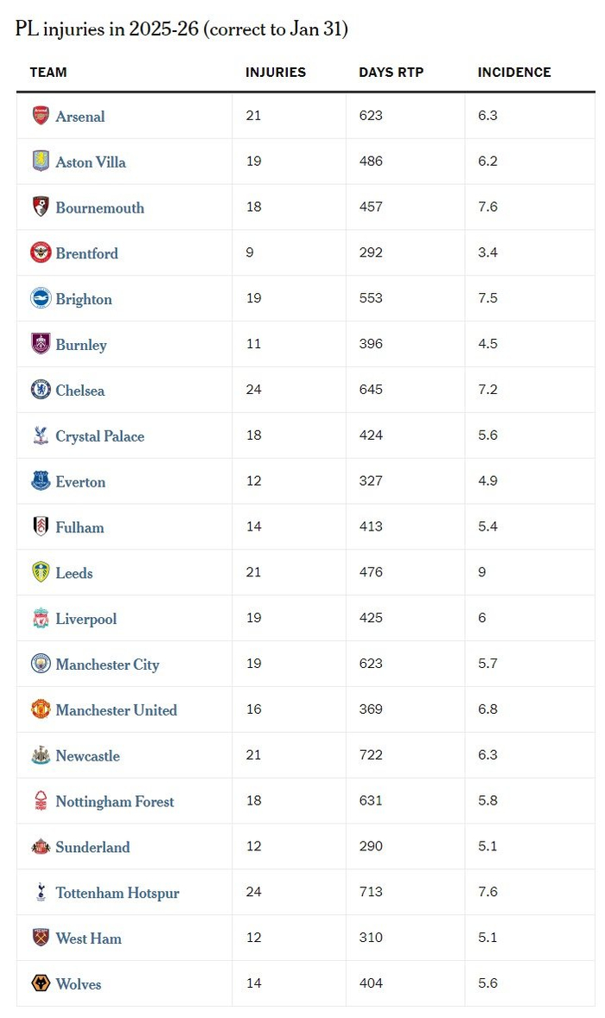This screenshot has height=1018, width=605.
Task: Sort by INCIDENCE column header
Action: click(514, 73)
